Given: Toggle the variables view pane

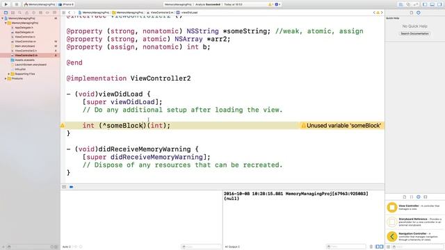Looking at the screenshot, I should click(x=378, y=247).
